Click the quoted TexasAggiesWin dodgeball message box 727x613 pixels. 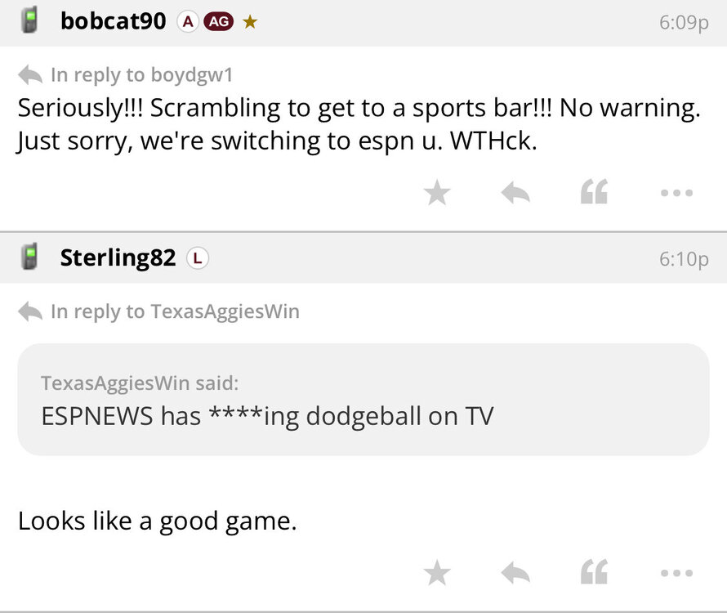(x=363, y=399)
